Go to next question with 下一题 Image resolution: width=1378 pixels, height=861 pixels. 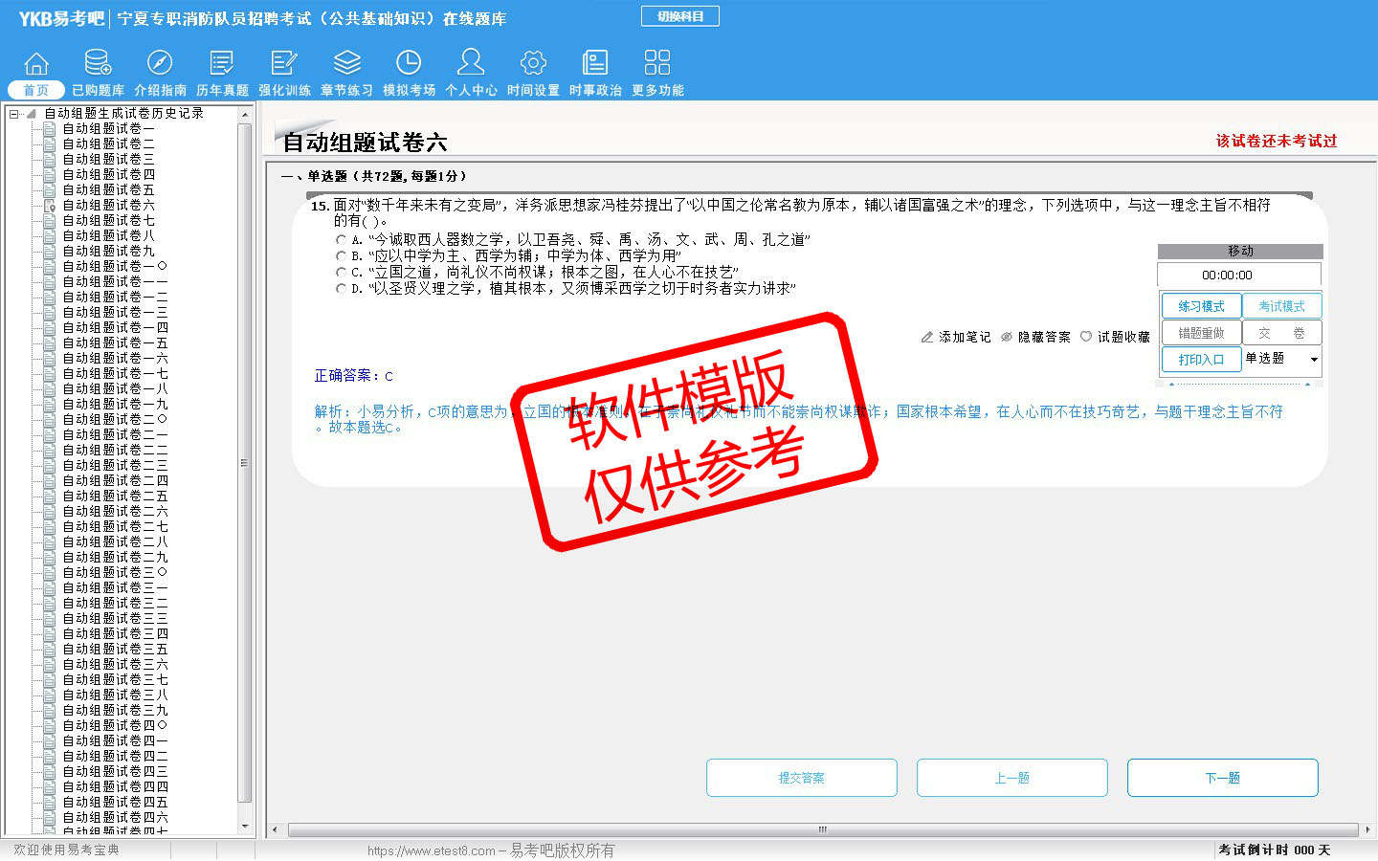coord(1223,778)
